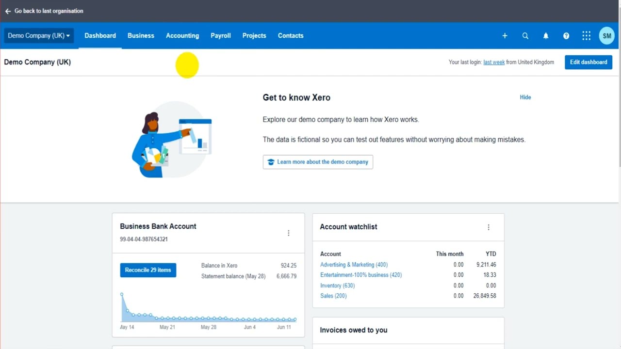This screenshot has height=349, width=621.
Task: Open the Payroll menu
Action: click(221, 36)
